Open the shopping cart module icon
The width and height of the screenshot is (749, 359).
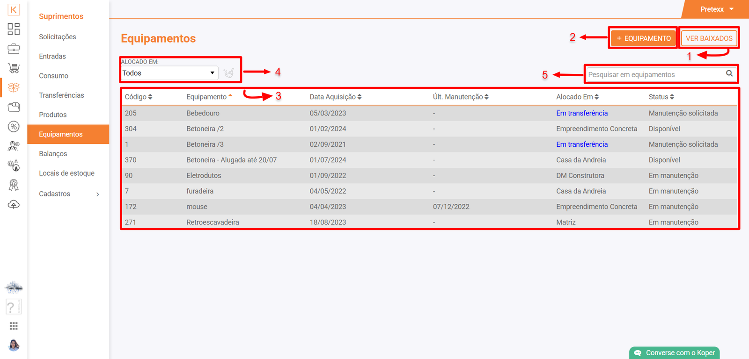14,68
